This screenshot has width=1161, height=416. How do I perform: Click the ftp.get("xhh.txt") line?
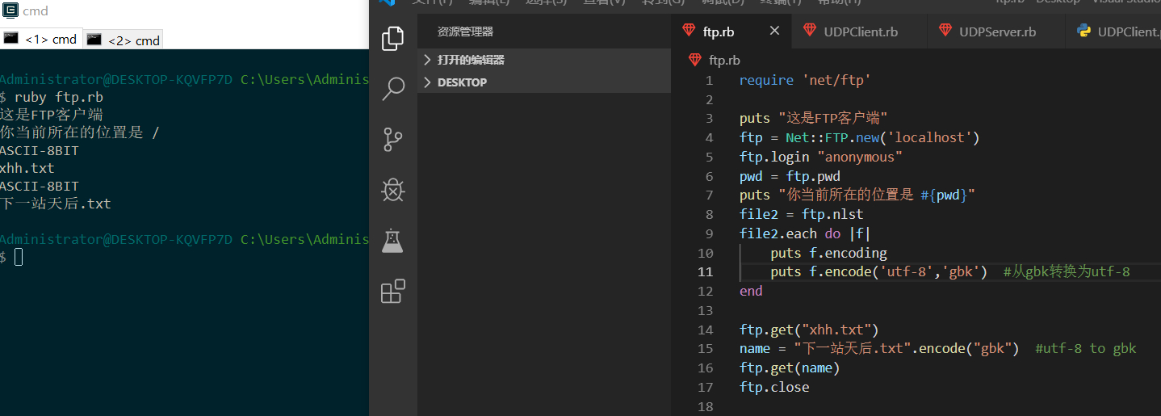pos(808,330)
